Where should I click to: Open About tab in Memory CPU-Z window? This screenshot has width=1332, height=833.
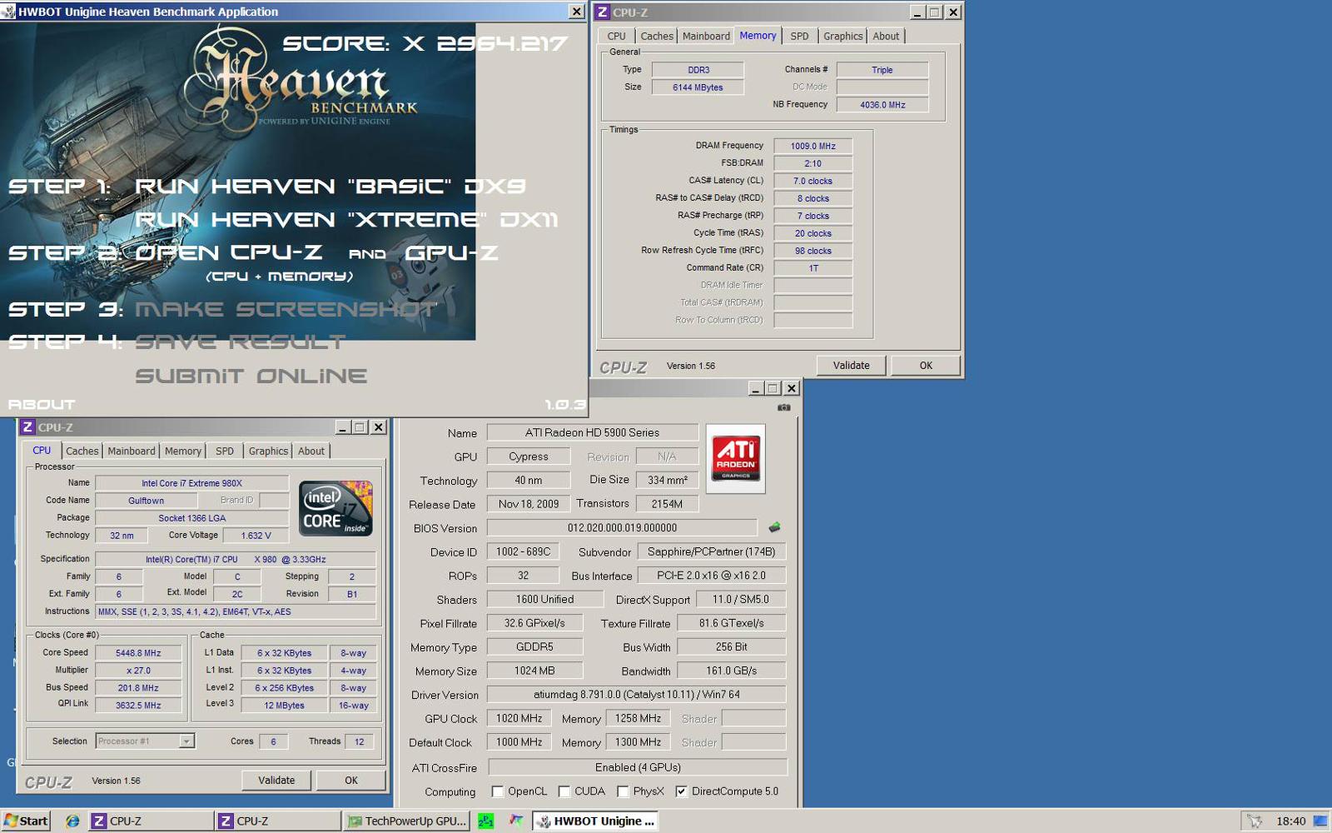point(886,36)
